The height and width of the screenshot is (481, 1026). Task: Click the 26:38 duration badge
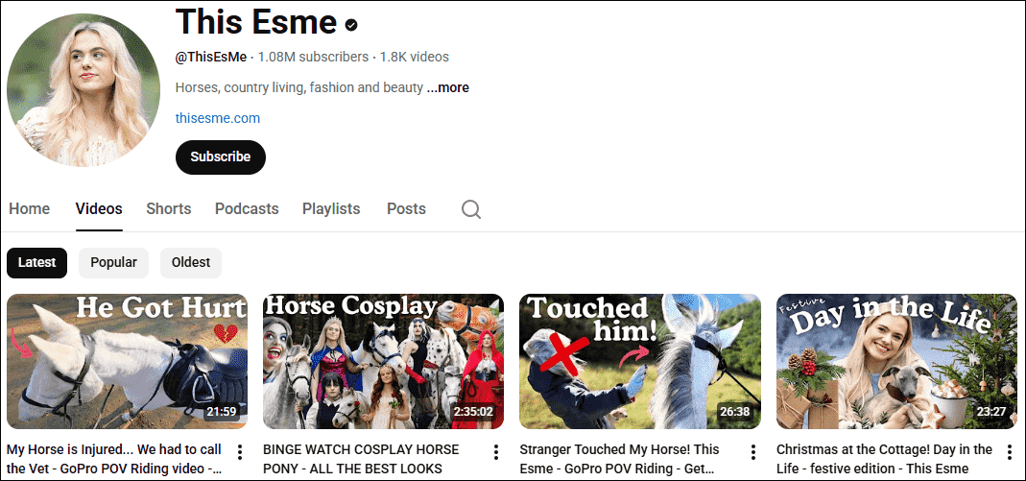tap(735, 412)
